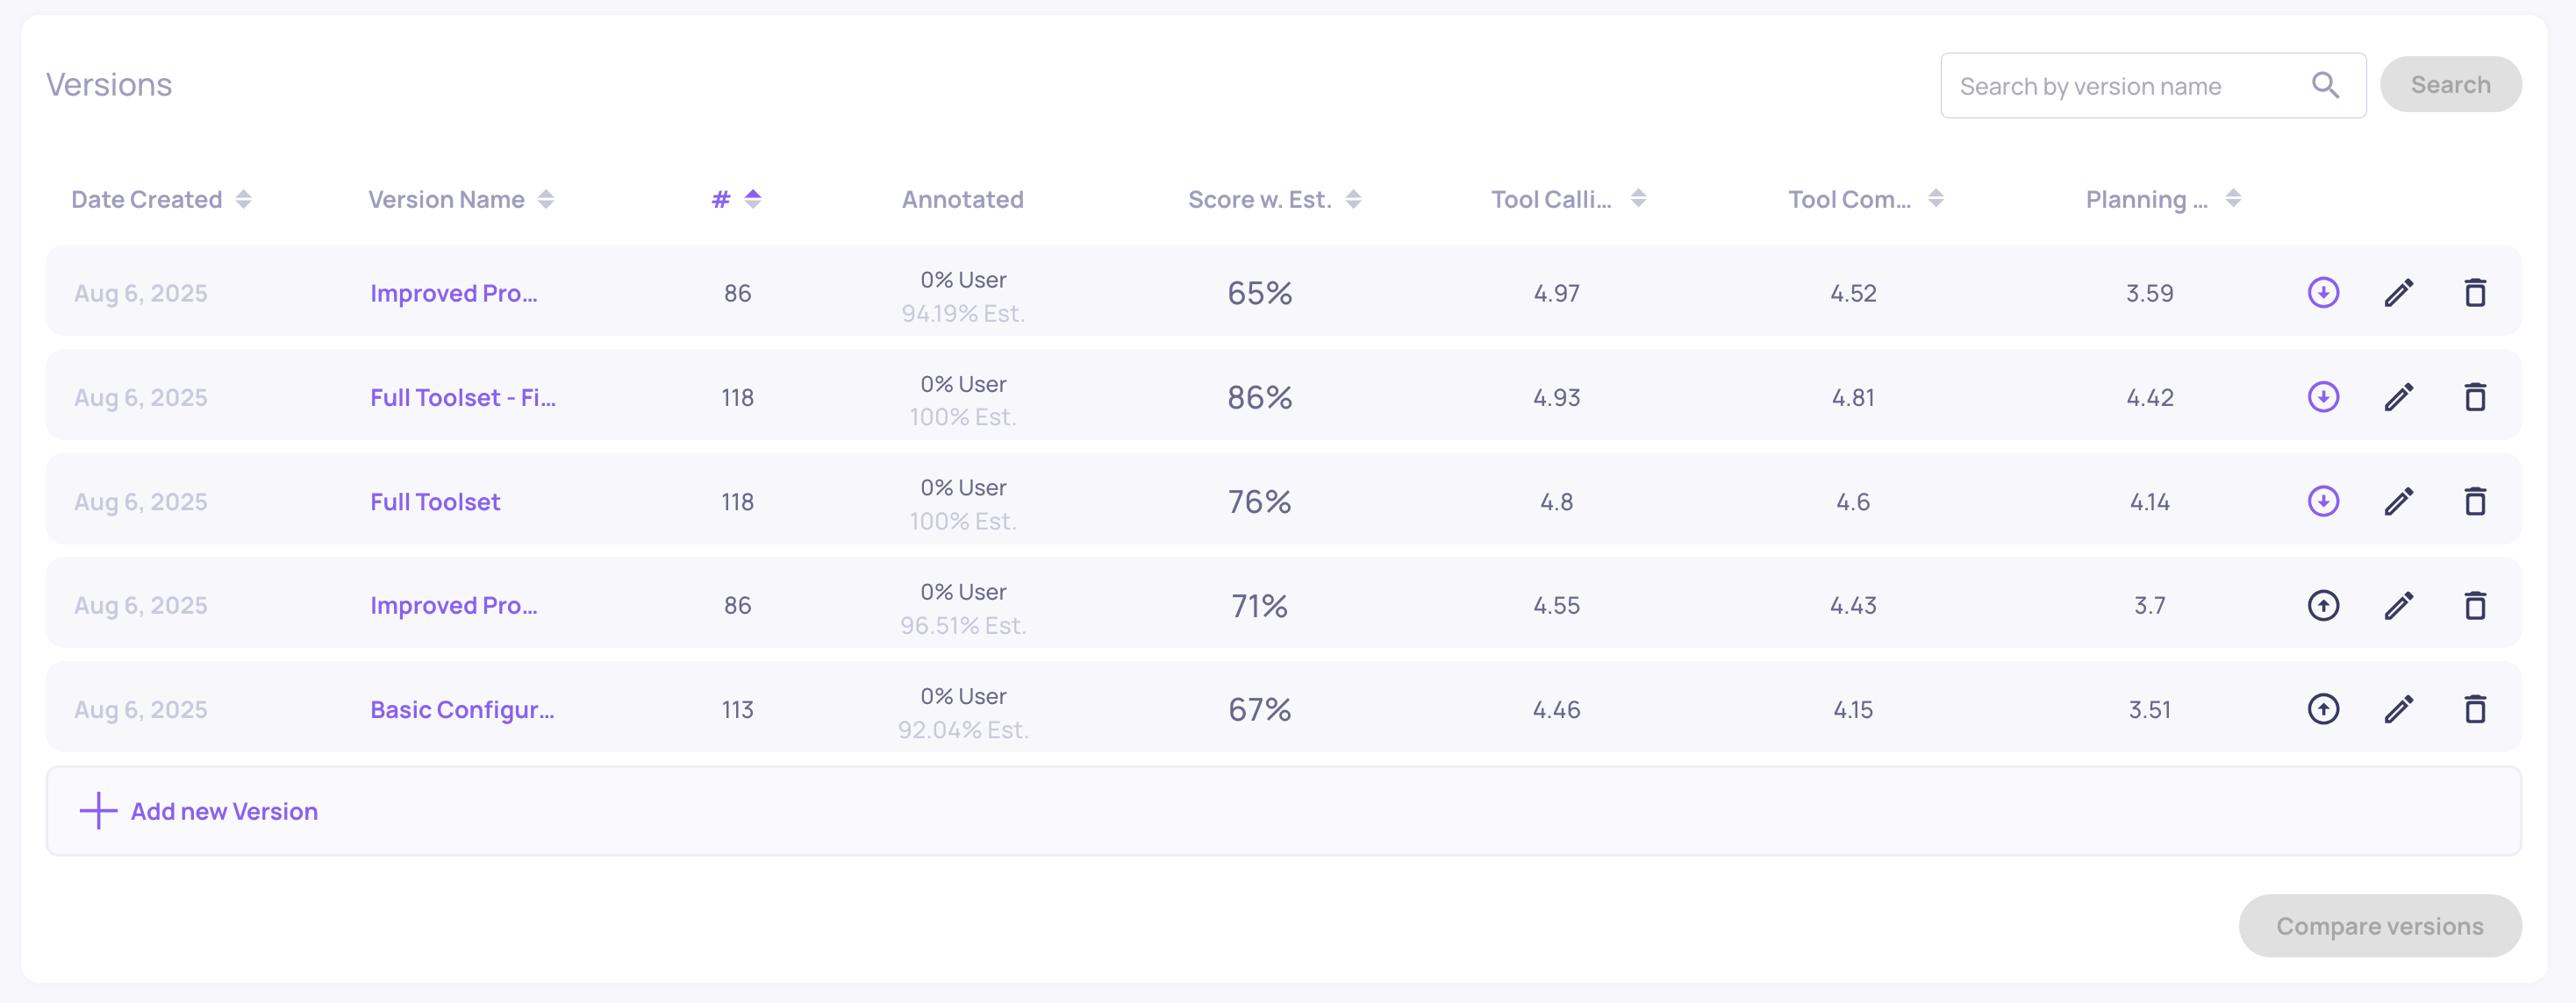
Task: Open the Basic Configur... version link
Action: (462, 709)
